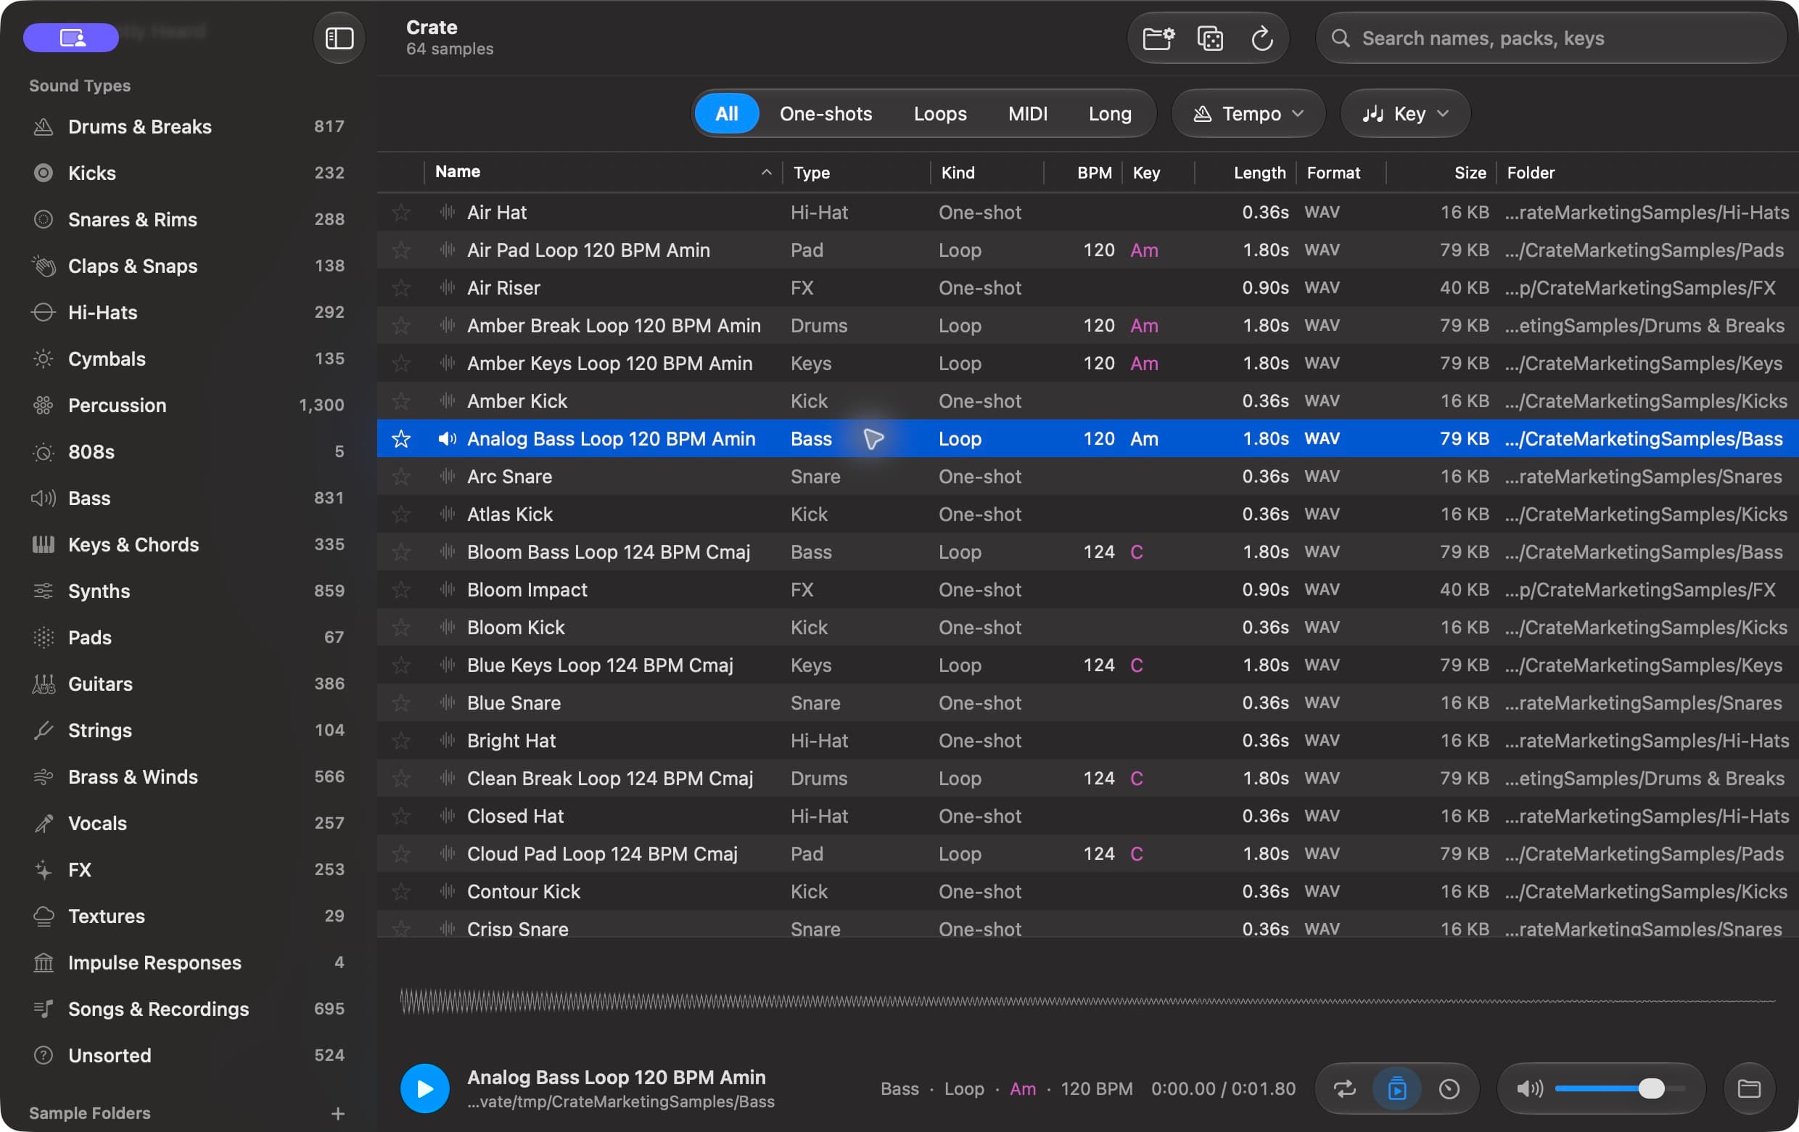The width and height of the screenshot is (1799, 1132).
Task: Play the Analog Bass Loop sample
Action: [x=424, y=1088]
